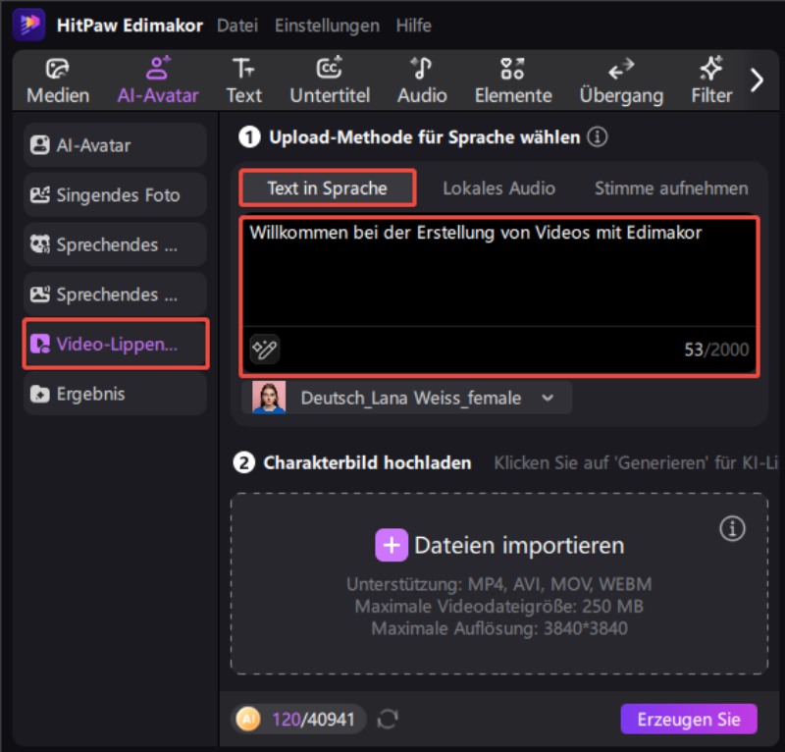Click info icon in import area

(x=732, y=528)
